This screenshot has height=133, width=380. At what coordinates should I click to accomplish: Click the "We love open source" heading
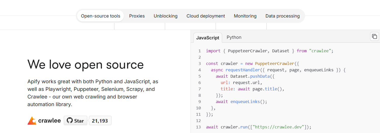85,64
